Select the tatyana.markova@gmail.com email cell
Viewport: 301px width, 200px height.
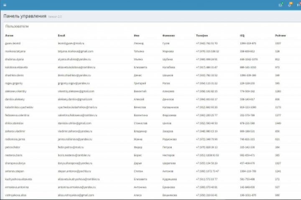(x=76, y=52)
